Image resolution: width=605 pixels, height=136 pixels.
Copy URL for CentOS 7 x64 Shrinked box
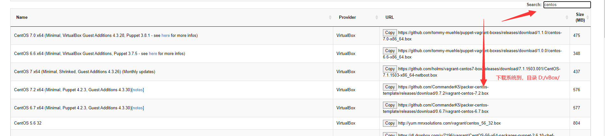coord(390,69)
